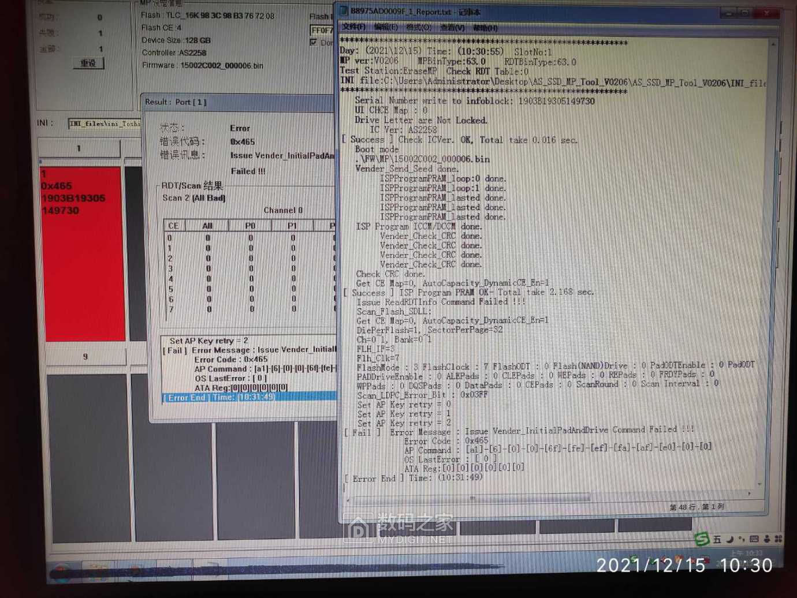Click the 'Boot mode' line in Notepad
The height and width of the screenshot is (598, 797).
[x=377, y=149]
